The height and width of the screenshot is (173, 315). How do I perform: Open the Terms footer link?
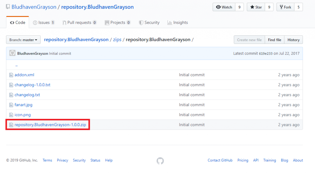click(47, 160)
